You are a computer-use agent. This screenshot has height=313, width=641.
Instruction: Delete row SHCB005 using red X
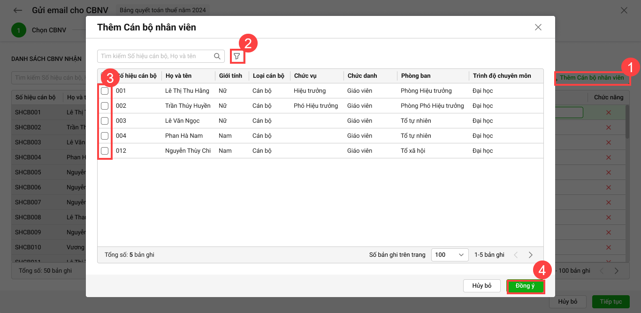click(x=609, y=172)
